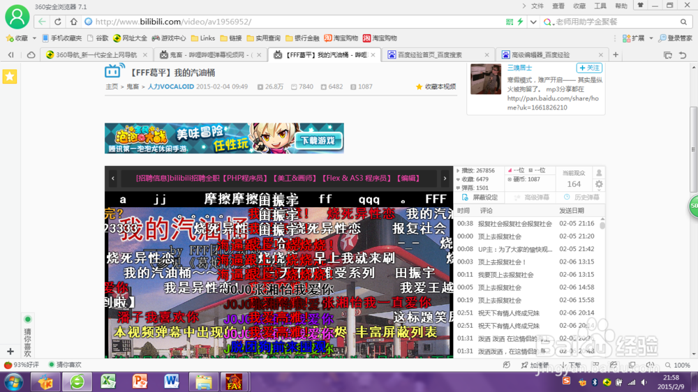Screen dimensions: 698x392
Task: Click the player settings gear icon
Action: point(599,183)
